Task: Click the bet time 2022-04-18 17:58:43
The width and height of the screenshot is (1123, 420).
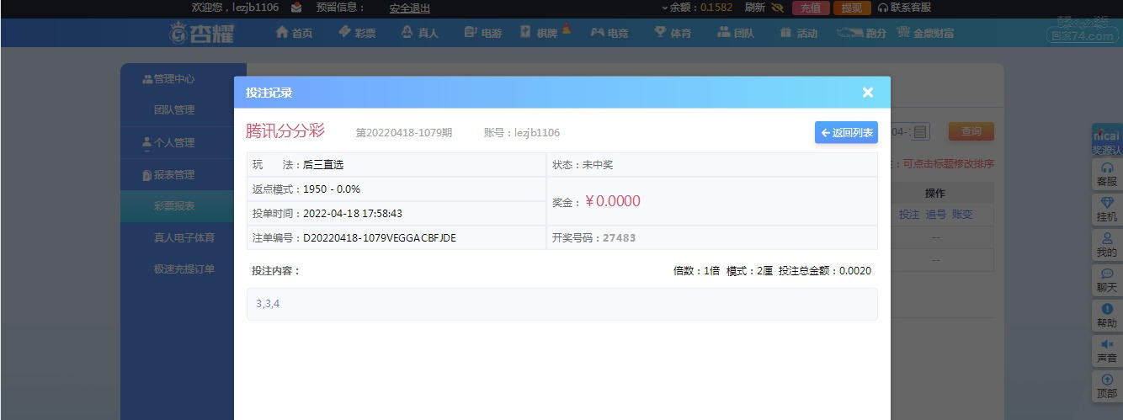Action: [353, 214]
